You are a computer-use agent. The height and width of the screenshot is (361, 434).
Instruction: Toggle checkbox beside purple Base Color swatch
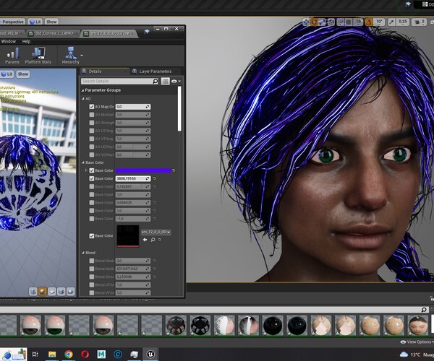click(92, 170)
